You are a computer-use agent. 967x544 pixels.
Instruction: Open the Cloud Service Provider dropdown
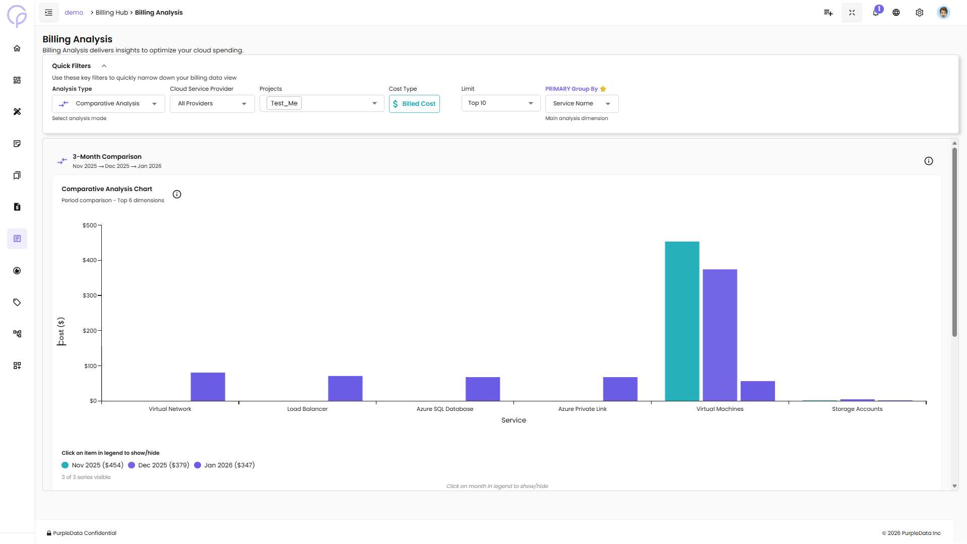212,104
